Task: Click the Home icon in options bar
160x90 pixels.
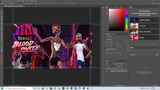Action: [2, 3]
